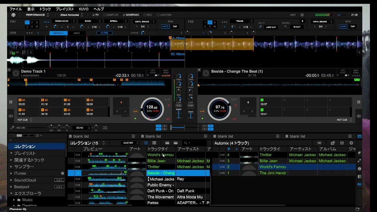Image resolution: width=377 pixels, height=212 pixels.
Task: Toggle the FX checkbox
Action: point(94,15)
